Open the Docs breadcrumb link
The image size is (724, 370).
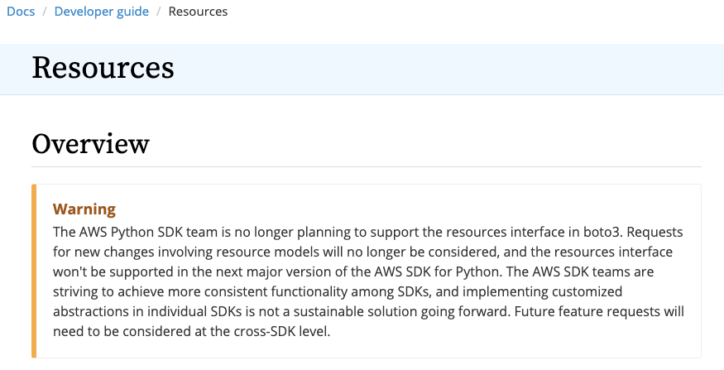[21, 12]
